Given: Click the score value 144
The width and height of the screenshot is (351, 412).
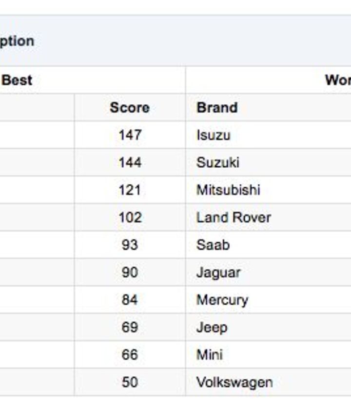Looking at the screenshot, I should pyautogui.click(x=130, y=162).
